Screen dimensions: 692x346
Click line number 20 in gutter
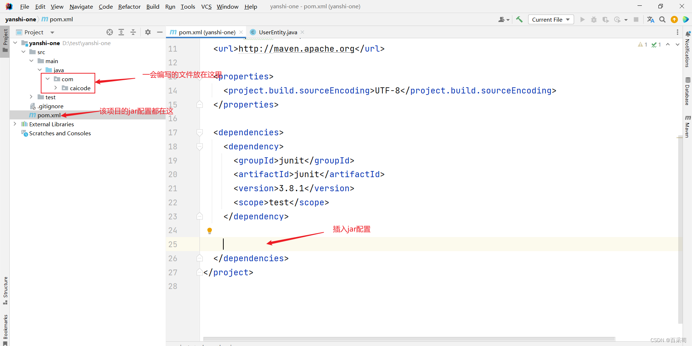click(x=173, y=175)
